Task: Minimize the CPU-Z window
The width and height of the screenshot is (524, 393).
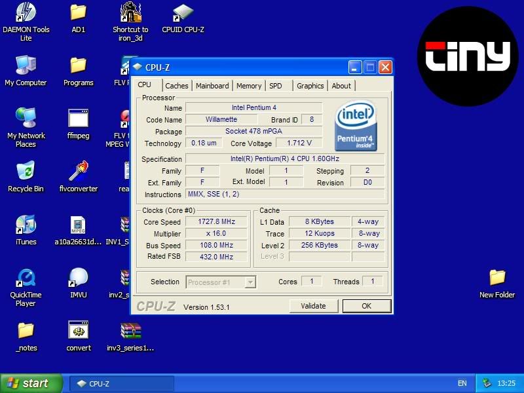Action: pos(355,67)
